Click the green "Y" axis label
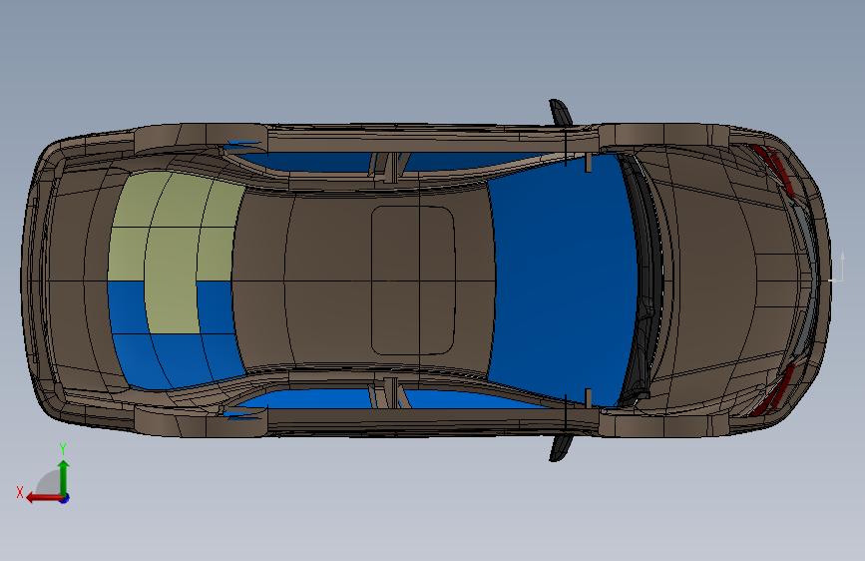 tap(63, 449)
